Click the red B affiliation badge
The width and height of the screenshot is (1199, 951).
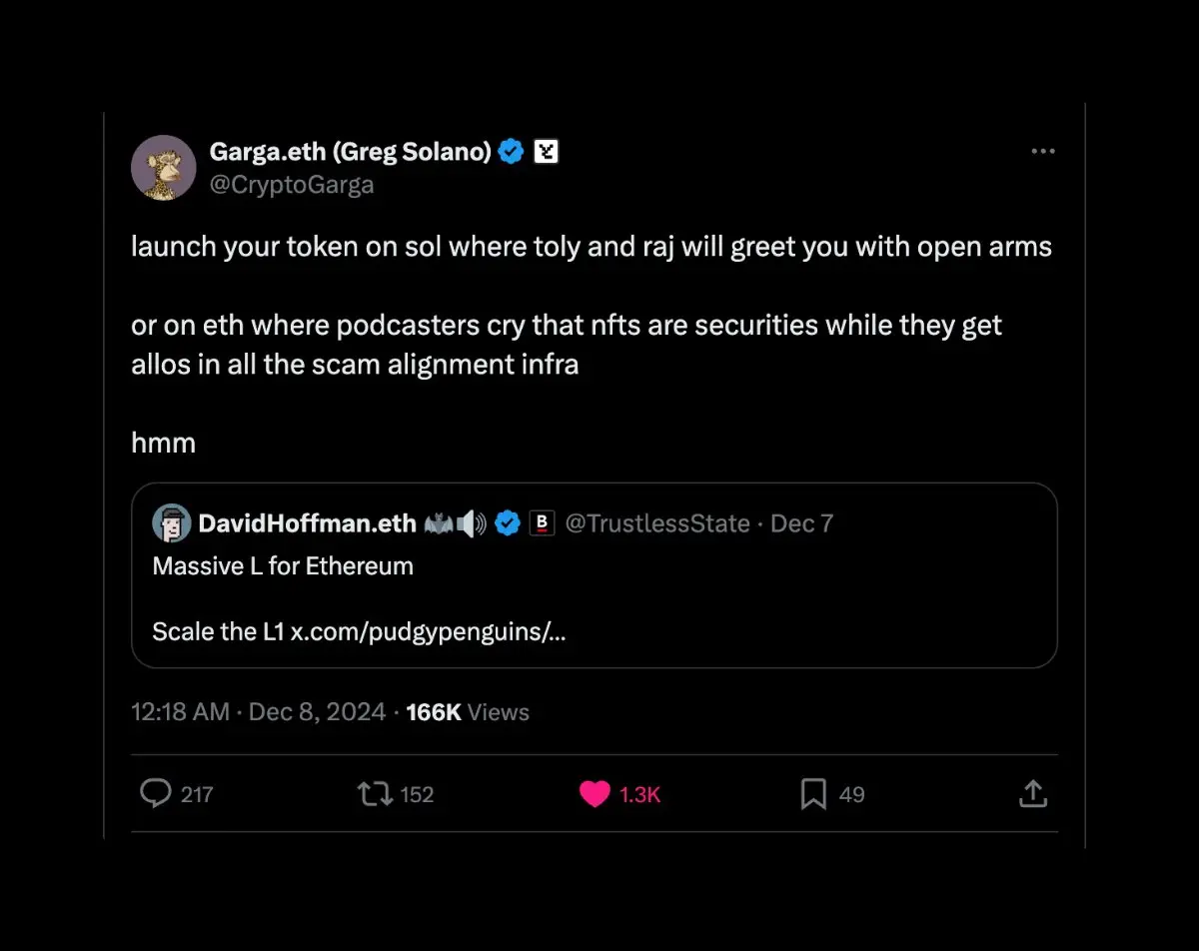coord(542,523)
